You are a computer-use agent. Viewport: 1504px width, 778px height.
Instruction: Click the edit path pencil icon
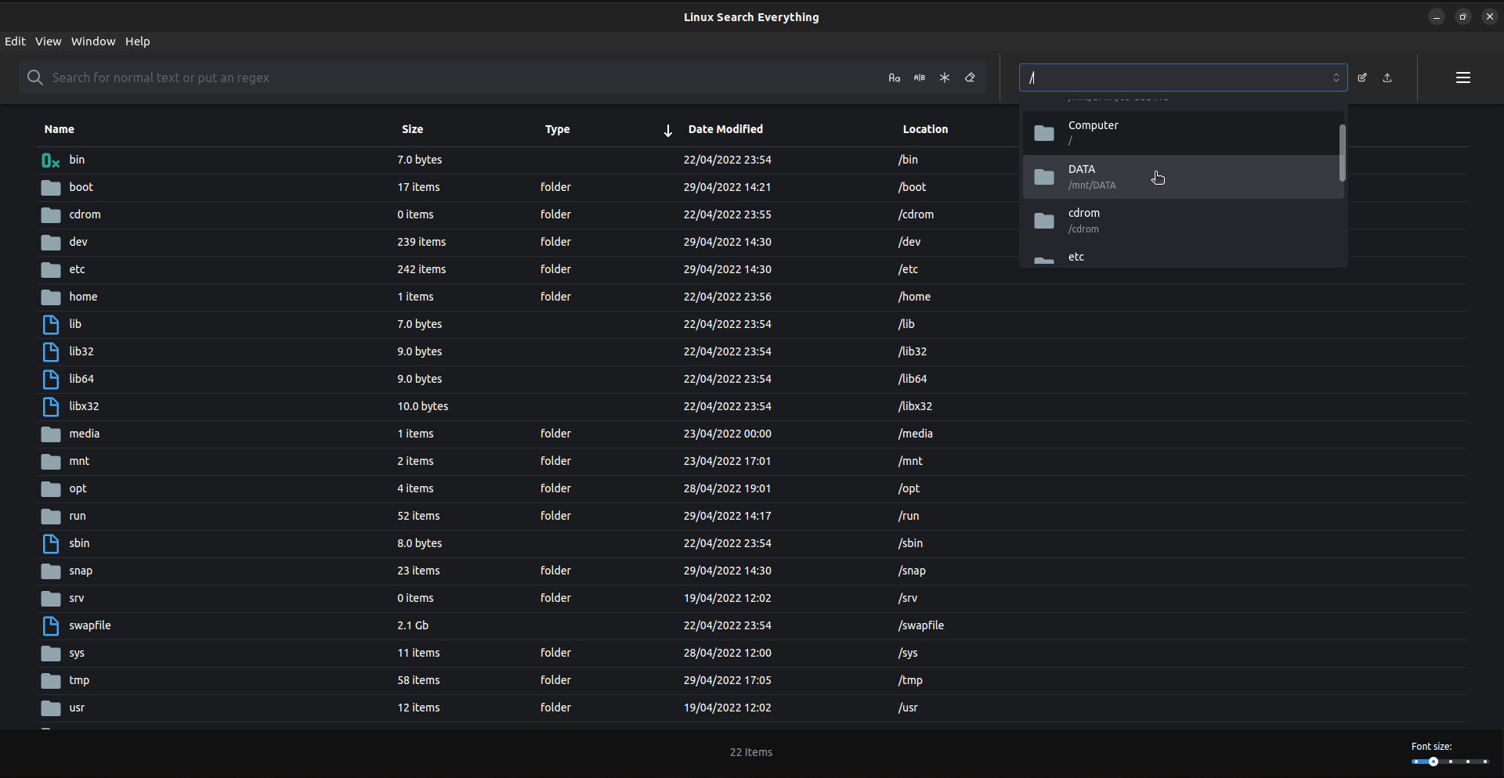pyautogui.click(x=1362, y=77)
